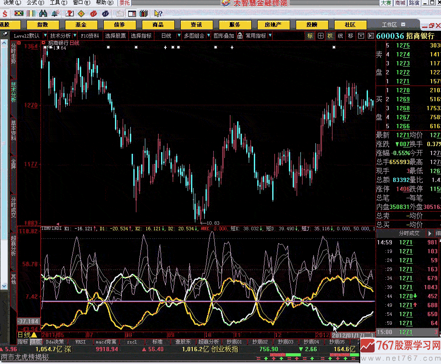Select the macd背离 indicator tab
The height and width of the screenshot is (364, 441).
(106, 342)
